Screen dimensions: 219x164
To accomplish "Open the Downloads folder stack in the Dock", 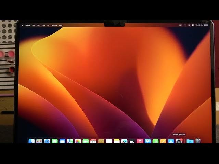I will [190, 141].
